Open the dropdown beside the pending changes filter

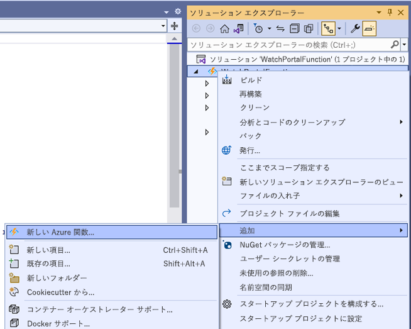[x=270, y=28]
